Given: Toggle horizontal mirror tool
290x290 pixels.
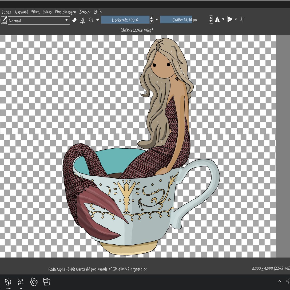Looking at the screenshot, I should pyautogui.click(x=217, y=19).
